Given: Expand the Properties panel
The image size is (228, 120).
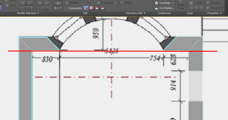Looking at the screenshot, I should (x=215, y=13).
